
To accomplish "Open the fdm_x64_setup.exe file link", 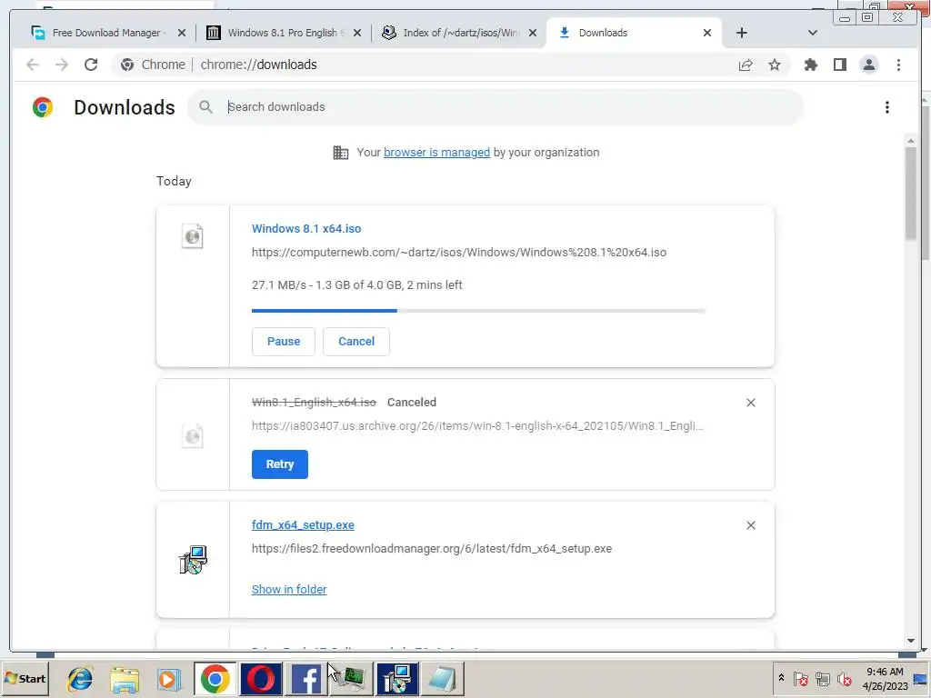I will coord(303,524).
